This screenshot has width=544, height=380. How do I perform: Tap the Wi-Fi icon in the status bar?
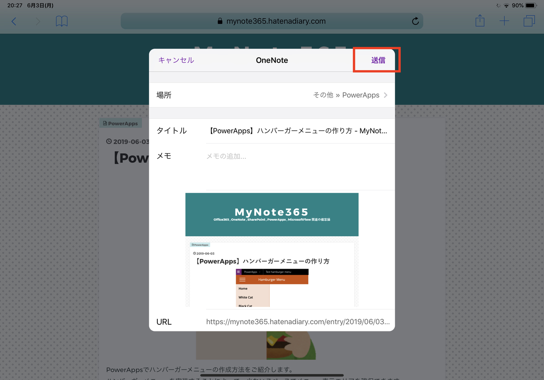click(506, 5)
